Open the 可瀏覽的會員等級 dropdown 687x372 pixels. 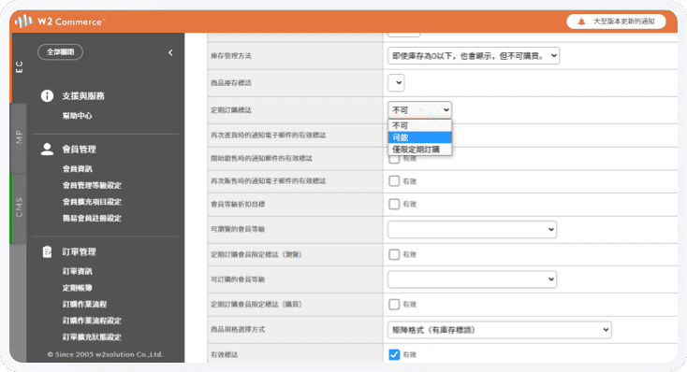point(472,229)
